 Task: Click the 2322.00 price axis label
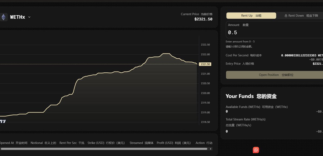click(205, 54)
